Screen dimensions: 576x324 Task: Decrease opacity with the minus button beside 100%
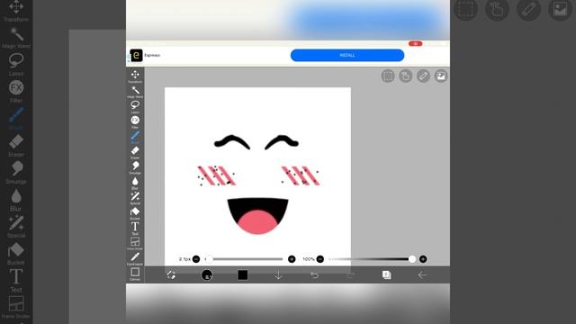coord(320,259)
